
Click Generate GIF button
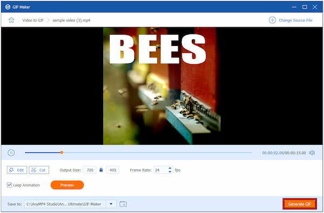tap(300, 204)
